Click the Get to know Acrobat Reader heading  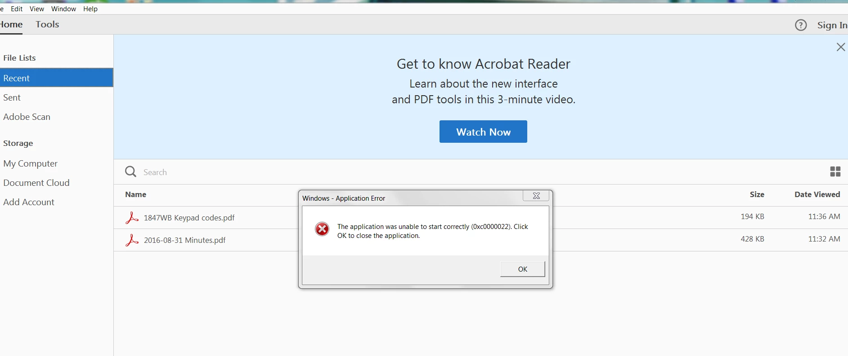[483, 64]
